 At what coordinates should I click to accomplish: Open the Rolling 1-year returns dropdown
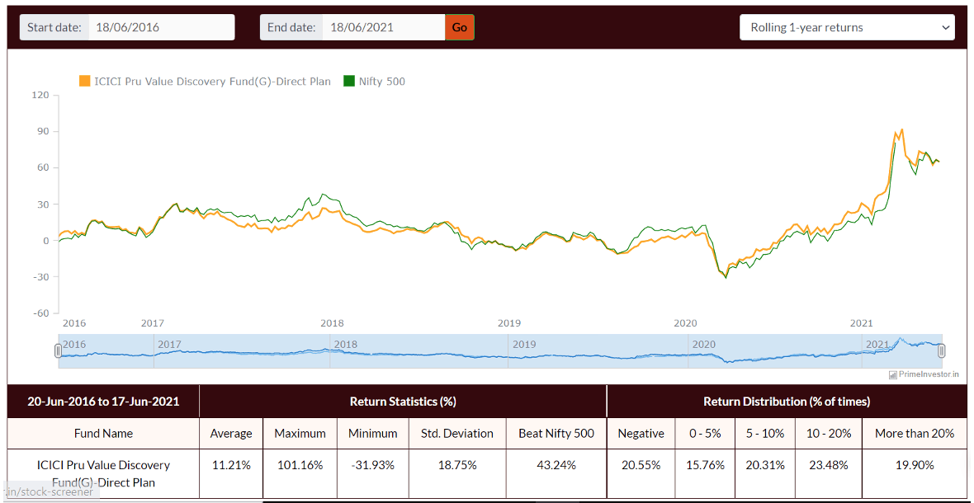[847, 27]
